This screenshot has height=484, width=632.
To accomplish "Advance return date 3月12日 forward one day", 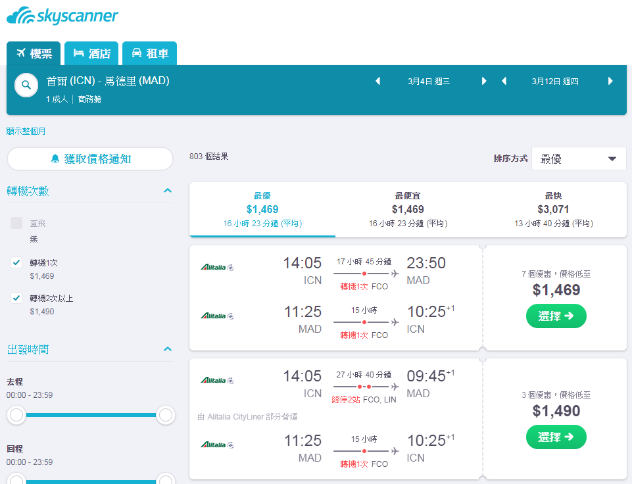I will [x=610, y=81].
